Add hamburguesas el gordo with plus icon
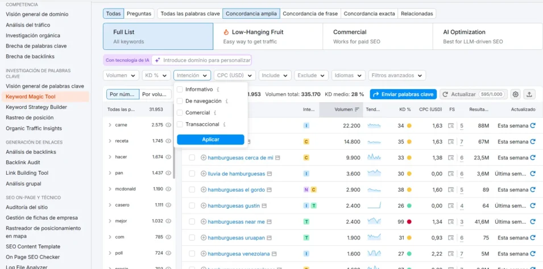This screenshot has height=269, width=543. pos(204,190)
